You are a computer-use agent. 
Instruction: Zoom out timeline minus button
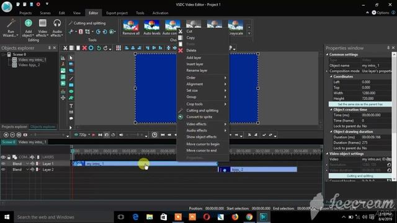[12, 135]
